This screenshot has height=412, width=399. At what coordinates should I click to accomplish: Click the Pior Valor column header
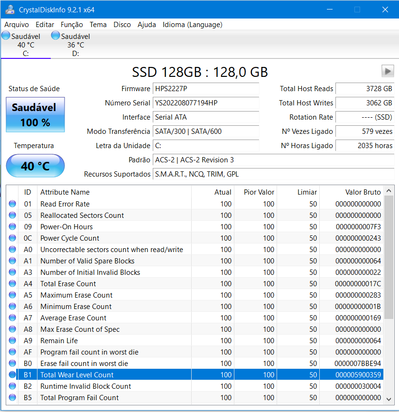(255, 192)
